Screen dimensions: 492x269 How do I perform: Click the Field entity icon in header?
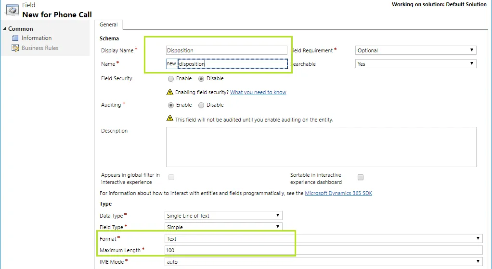click(12, 10)
